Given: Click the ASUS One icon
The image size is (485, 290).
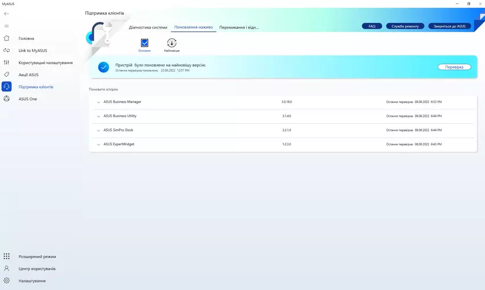Looking at the screenshot, I should pos(7,99).
